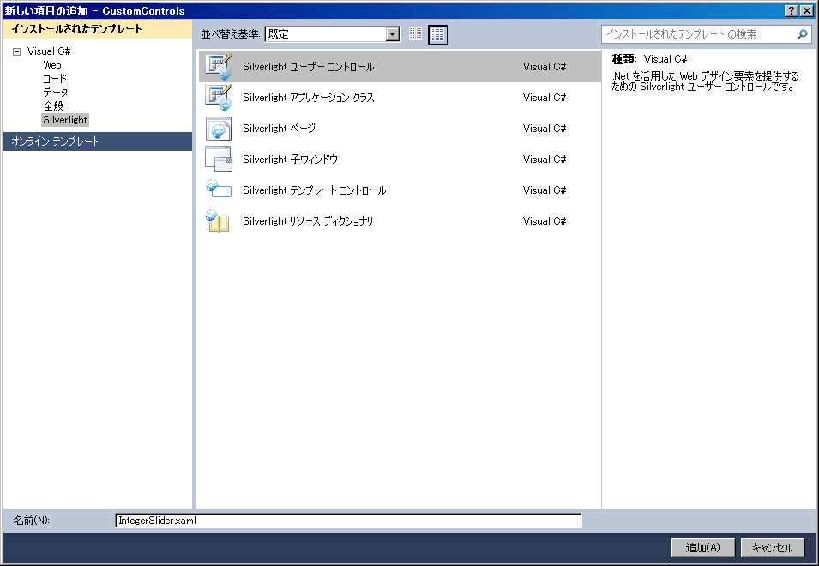
Task: Select Silverlight リソース ディクショナリ template name
Action: (x=308, y=221)
